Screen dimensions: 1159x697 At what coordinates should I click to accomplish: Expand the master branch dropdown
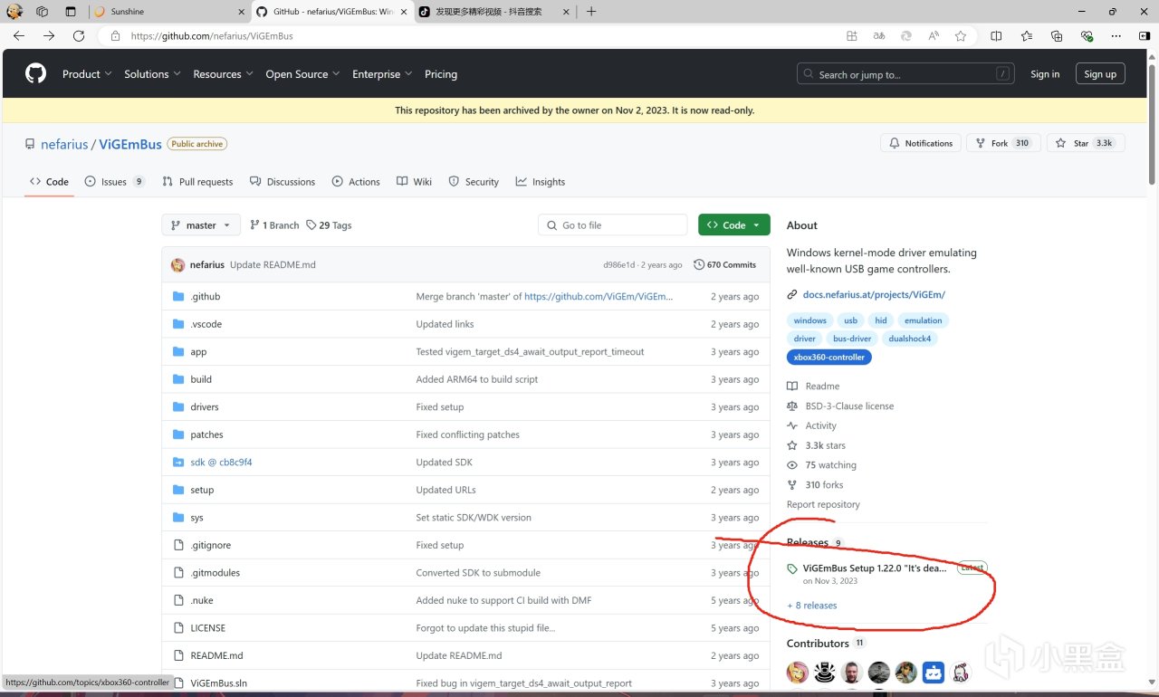click(x=201, y=225)
